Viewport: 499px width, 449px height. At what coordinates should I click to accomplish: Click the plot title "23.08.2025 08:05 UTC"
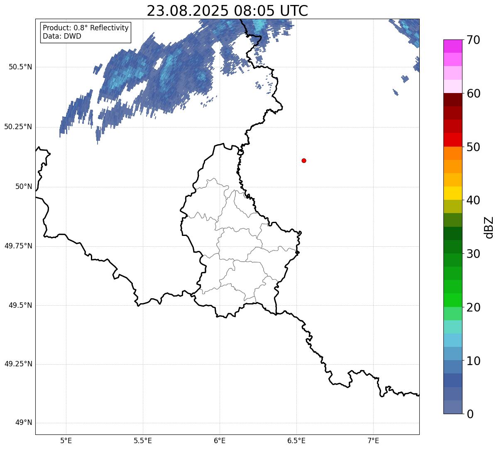[x=227, y=10]
